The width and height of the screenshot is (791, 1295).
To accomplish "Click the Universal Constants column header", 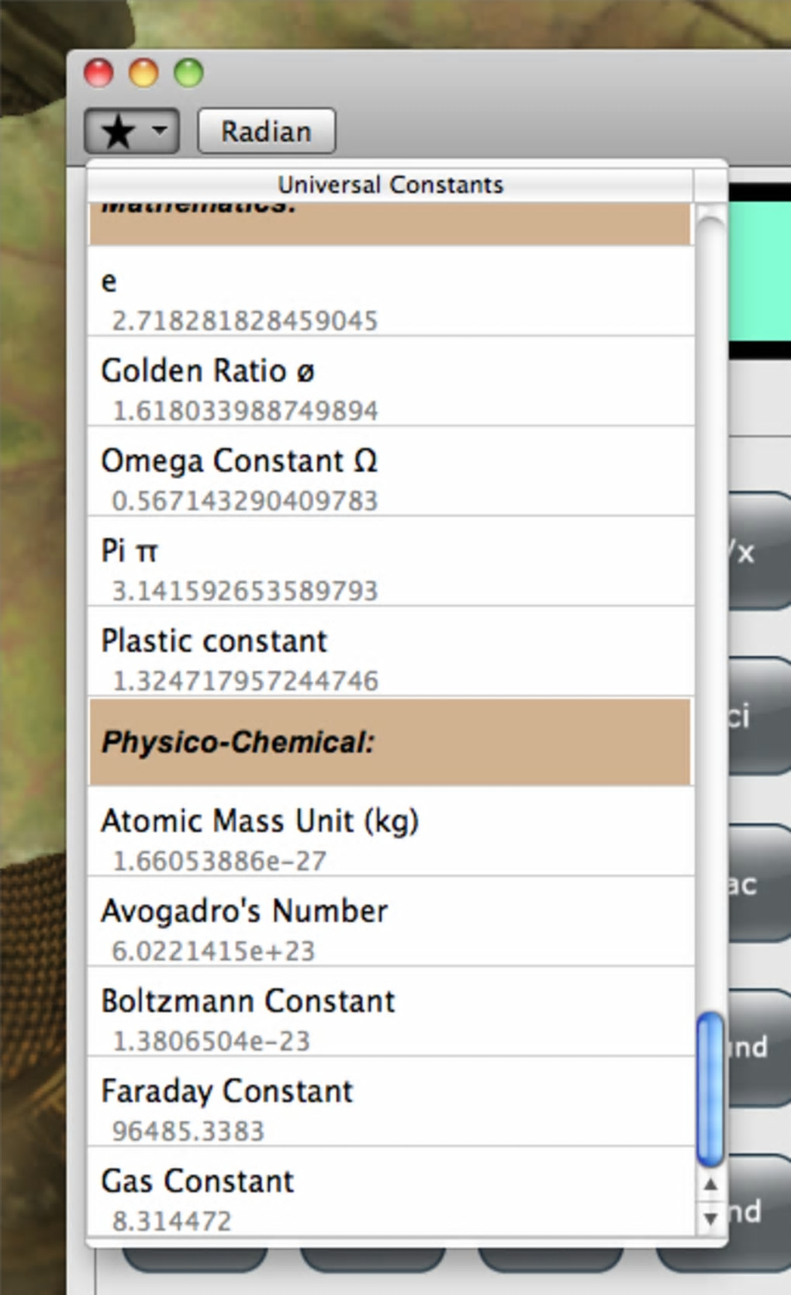I will [390, 185].
